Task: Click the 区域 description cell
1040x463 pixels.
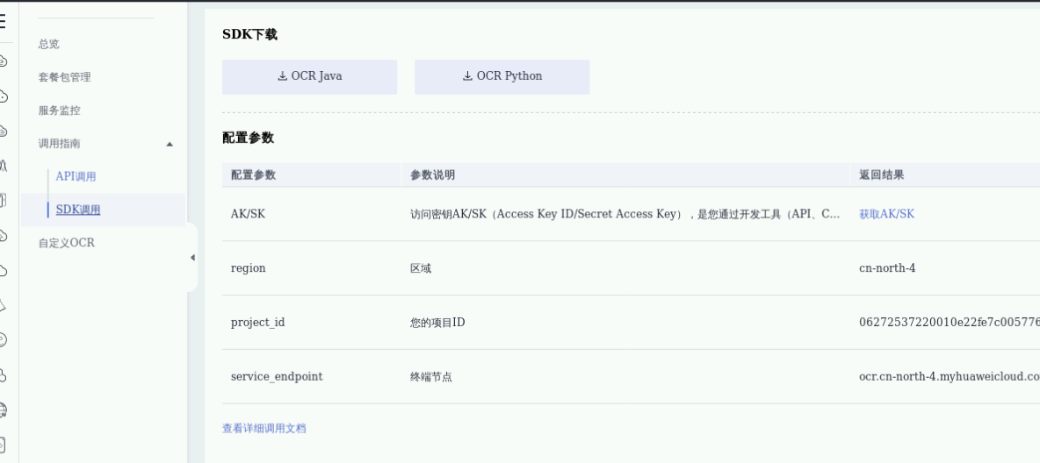Action: [x=421, y=268]
